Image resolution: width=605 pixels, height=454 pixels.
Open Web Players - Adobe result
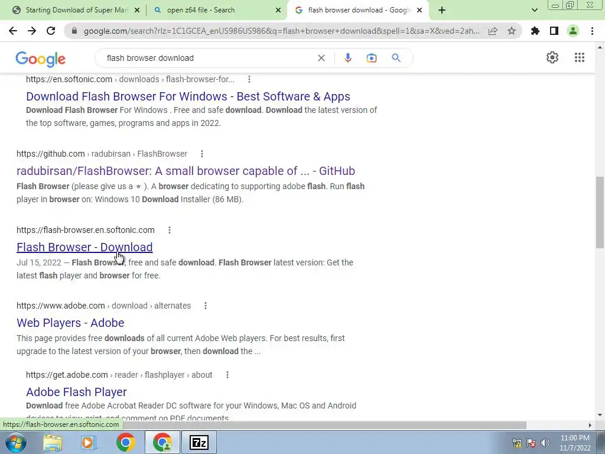(x=70, y=323)
